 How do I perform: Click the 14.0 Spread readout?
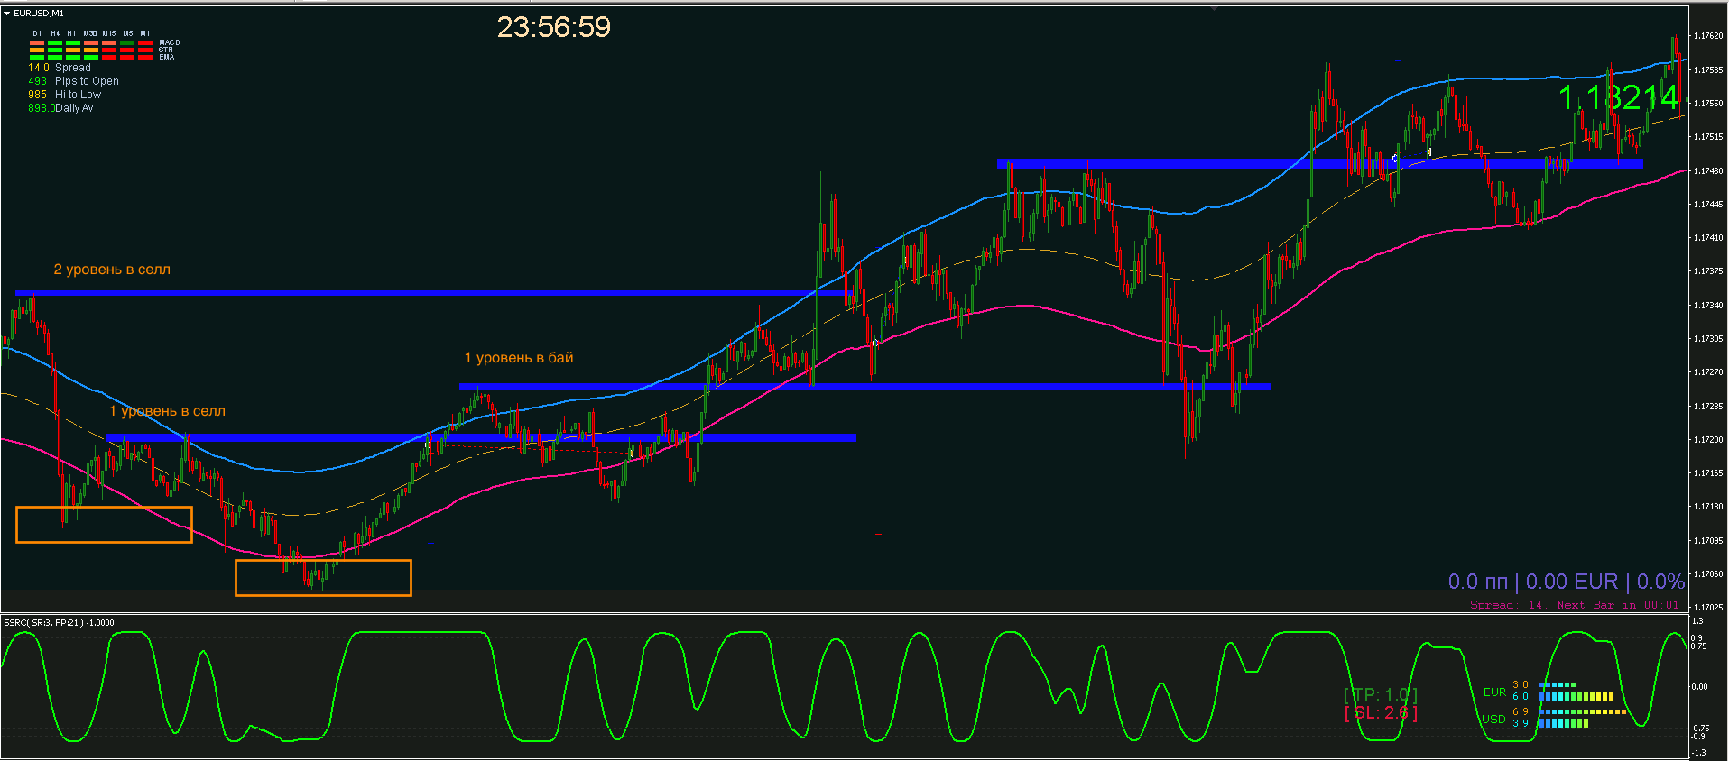[60, 68]
